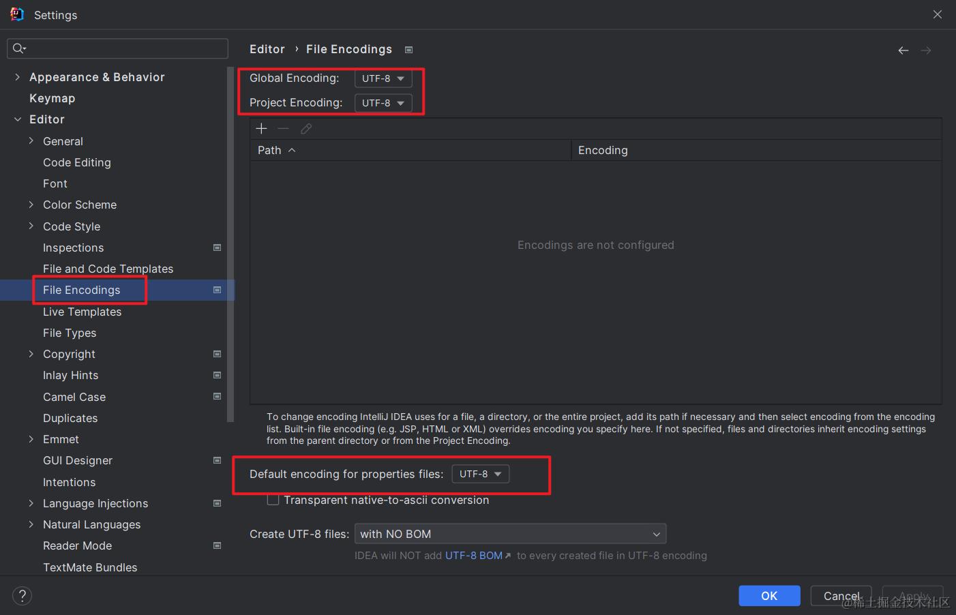The width and height of the screenshot is (956, 615).
Task: Click the settings search field
Action: [117, 48]
